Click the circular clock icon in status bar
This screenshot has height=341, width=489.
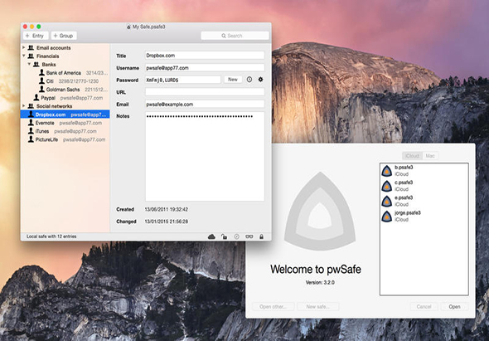tap(237, 236)
